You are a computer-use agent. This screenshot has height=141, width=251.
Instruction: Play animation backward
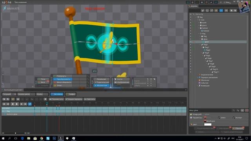13,104
